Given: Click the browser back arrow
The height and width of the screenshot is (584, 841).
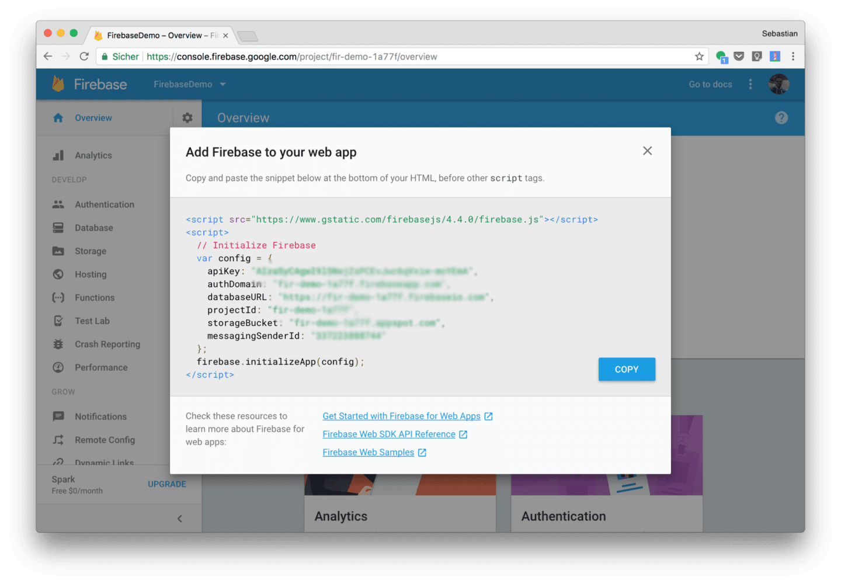Looking at the screenshot, I should click(48, 57).
